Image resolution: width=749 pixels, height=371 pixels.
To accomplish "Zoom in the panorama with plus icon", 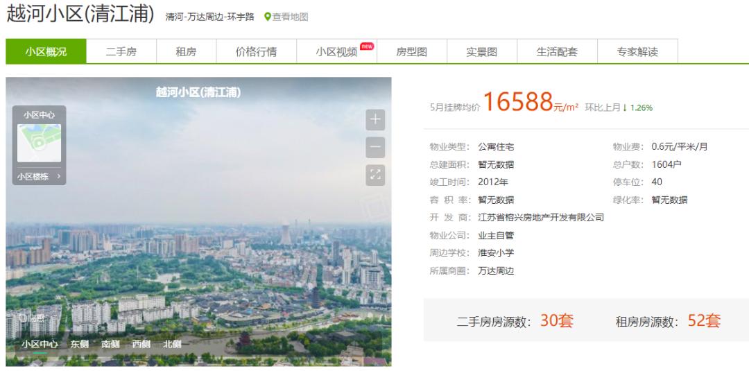I will [375, 120].
